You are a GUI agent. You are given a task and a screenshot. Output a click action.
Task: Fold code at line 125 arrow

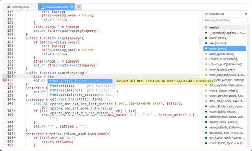[15, 42]
